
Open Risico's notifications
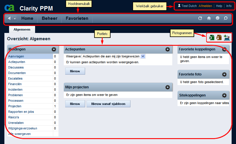coord(14,117)
